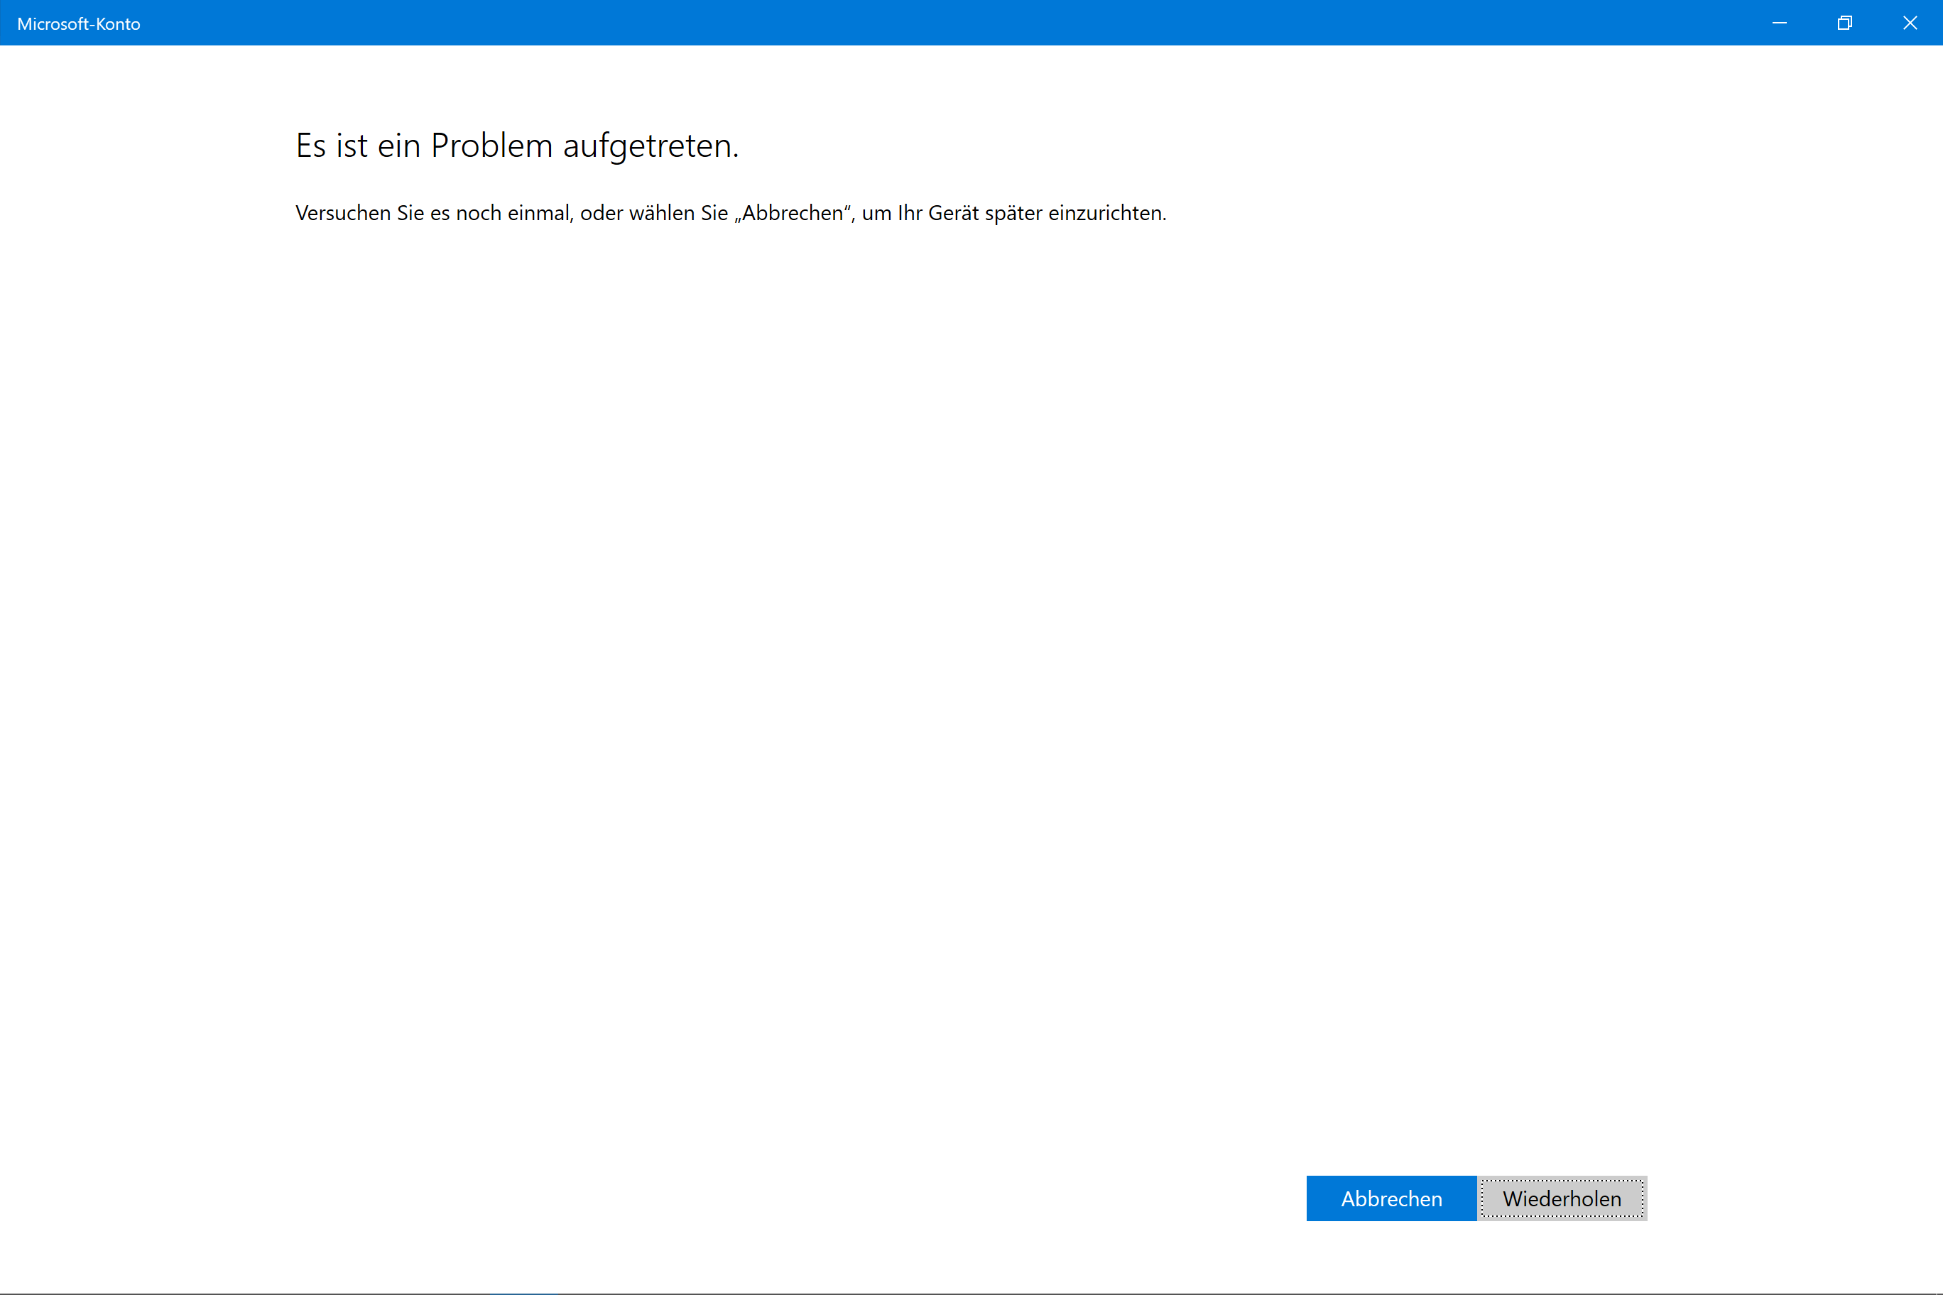Click the heading 'Es ist ein Problem aufgetreten.'
This screenshot has height=1295, width=1943.
[x=517, y=146]
